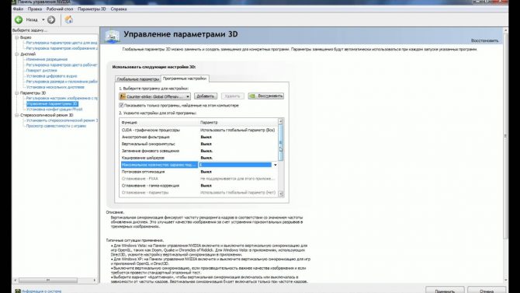This screenshot has width=520, height=293.
Task: Select the Кэширование шейдеров row
Action: (x=199, y=158)
